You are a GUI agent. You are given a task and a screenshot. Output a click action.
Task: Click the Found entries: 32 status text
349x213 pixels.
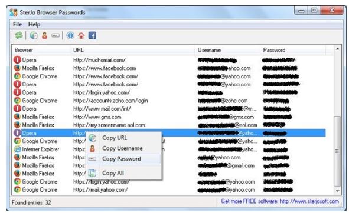[31, 202]
